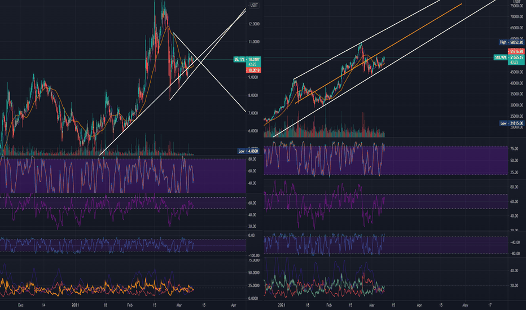The height and width of the screenshot is (310, 526).
Task: Select the 65000.00 price level label
Action: (x=516, y=28)
